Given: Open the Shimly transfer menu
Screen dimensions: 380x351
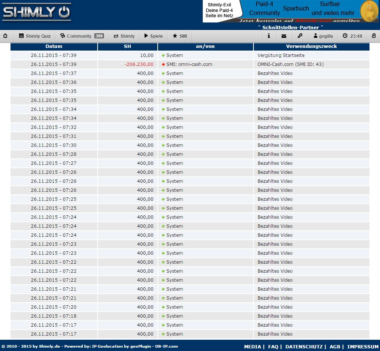Looking at the screenshot, I should (124, 36).
